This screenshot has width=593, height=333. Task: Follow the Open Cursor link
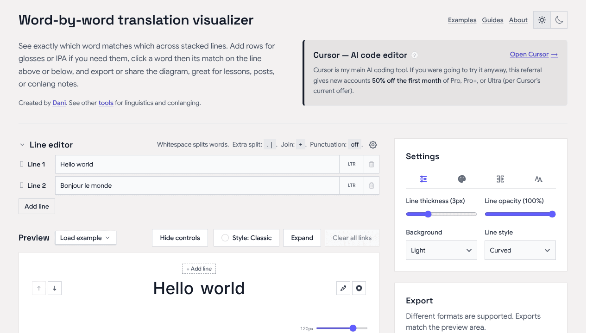coord(534,54)
